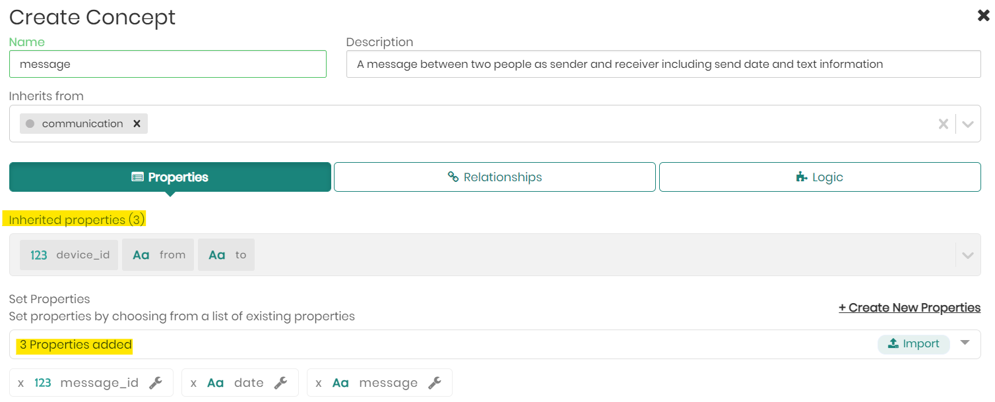The width and height of the screenshot is (995, 402).
Task: Click the Name input field
Action: click(x=168, y=65)
